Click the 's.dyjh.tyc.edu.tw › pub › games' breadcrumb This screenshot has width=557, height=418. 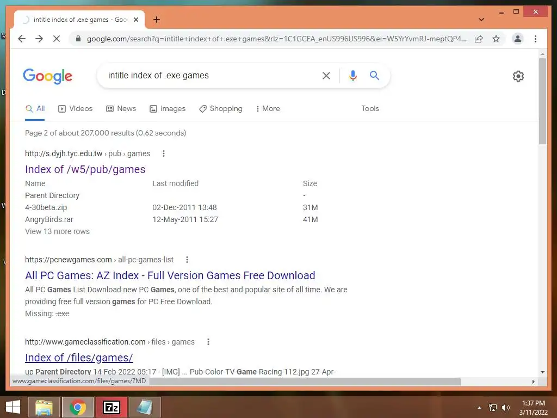[88, 153]
